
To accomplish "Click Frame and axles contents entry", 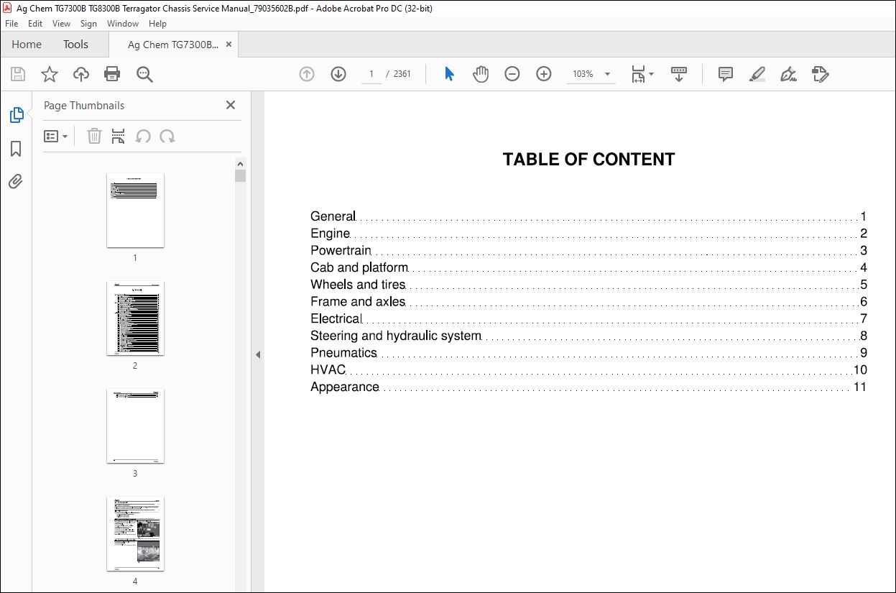I will click(x=588, y=302).
